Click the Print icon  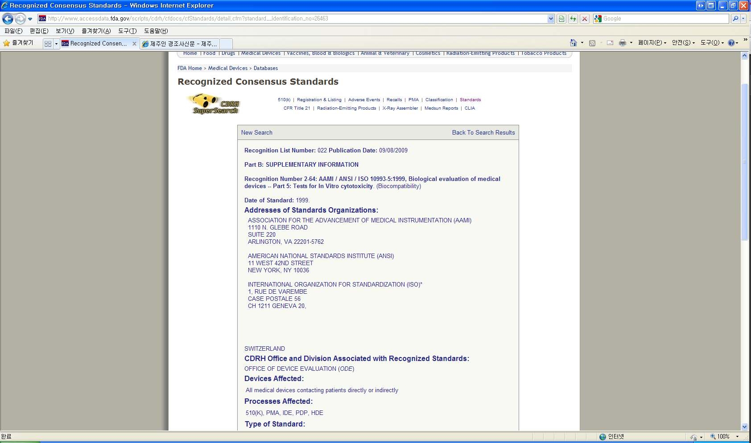tap(622, 43)
